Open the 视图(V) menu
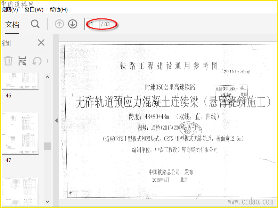The height and width of the screenshot is (208, 278). click(10, 10)
